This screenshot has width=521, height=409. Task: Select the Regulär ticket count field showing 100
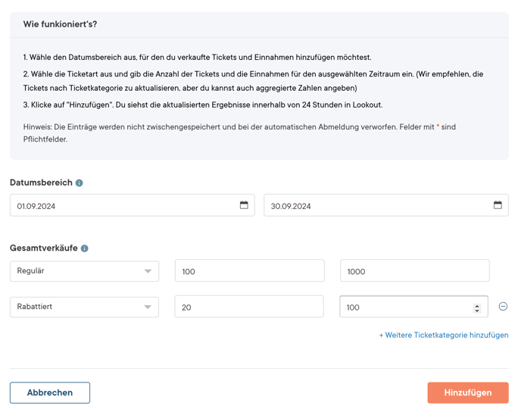[250, 271]
